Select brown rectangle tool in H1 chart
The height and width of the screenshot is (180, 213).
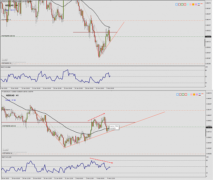(180, 94)
